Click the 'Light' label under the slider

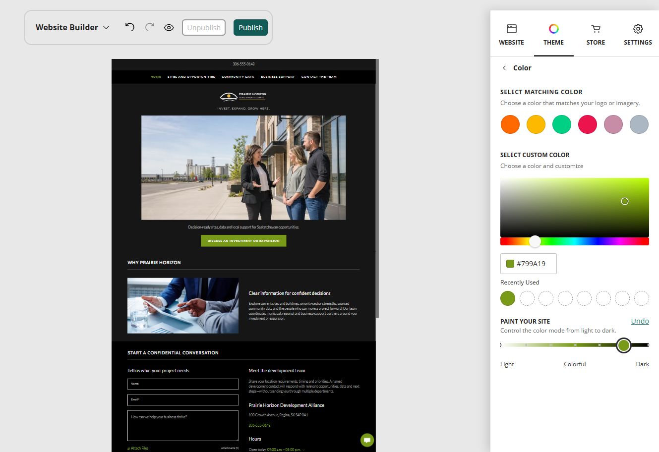[507, 364]
